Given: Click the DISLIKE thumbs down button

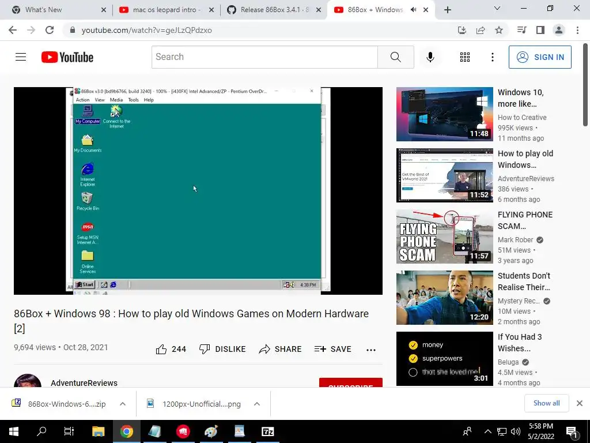Looking at the screenshot, I should tap(222, 349).
